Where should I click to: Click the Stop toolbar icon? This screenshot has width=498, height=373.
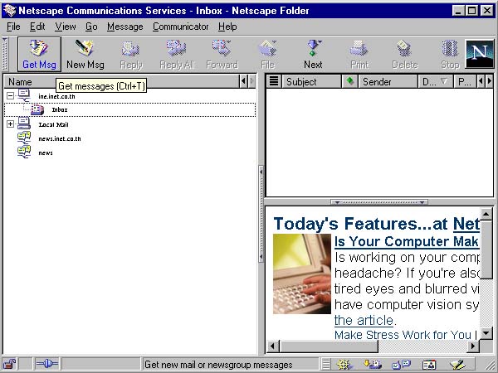click(450, 54)
